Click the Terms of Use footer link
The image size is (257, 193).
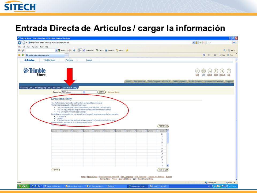pyautogui.click(x=105, y=179)
